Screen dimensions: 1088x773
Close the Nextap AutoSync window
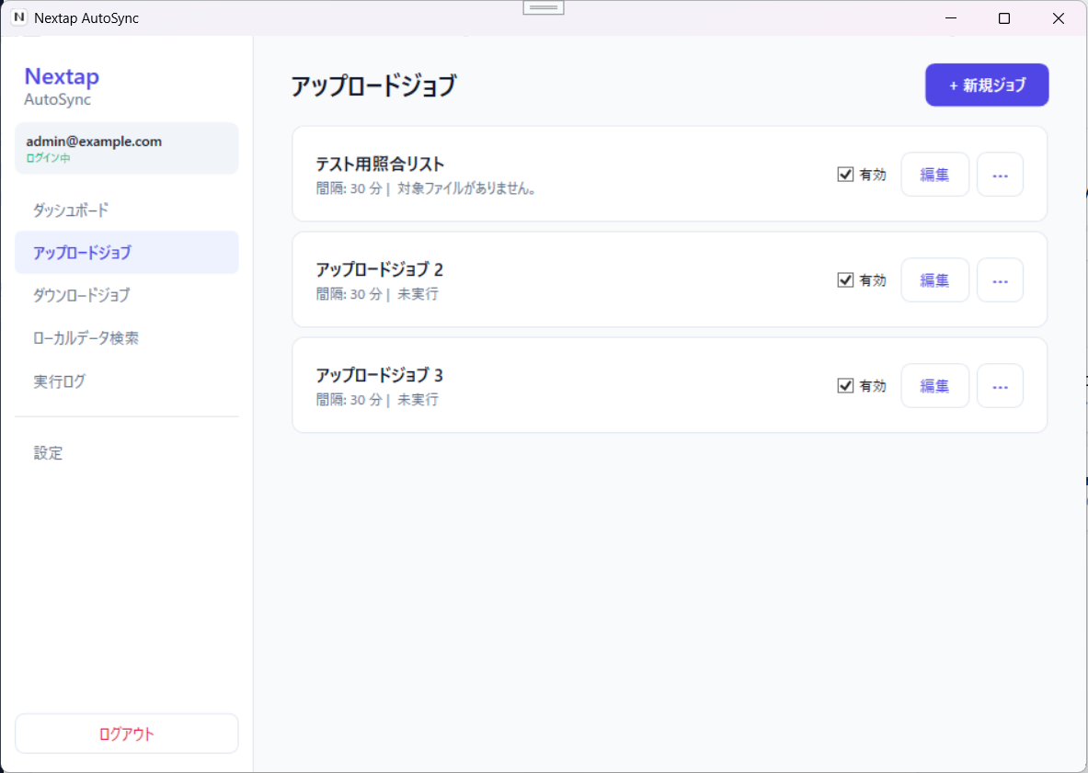[x=1059, y=18]
